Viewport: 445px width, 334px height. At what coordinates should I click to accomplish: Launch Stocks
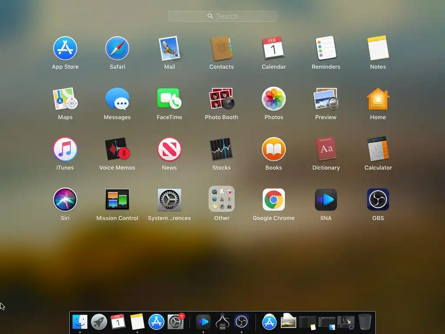[221, 149]
